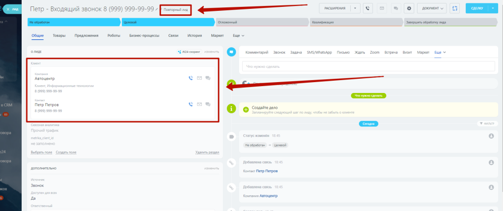Open chat with Автоцентр company

[x=208, y=78]
